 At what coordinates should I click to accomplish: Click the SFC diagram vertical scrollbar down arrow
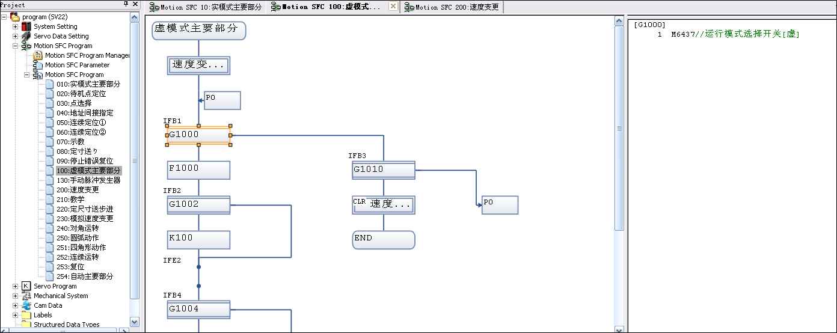pos(619,328)
